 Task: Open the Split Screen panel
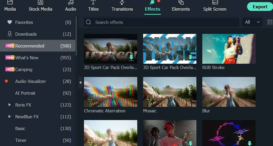tap(215, 6)
